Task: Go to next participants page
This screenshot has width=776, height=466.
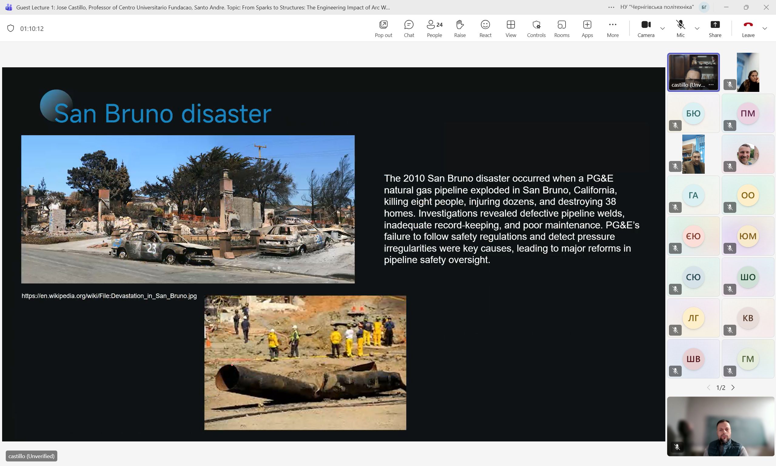Action: (x=733, y=387)
